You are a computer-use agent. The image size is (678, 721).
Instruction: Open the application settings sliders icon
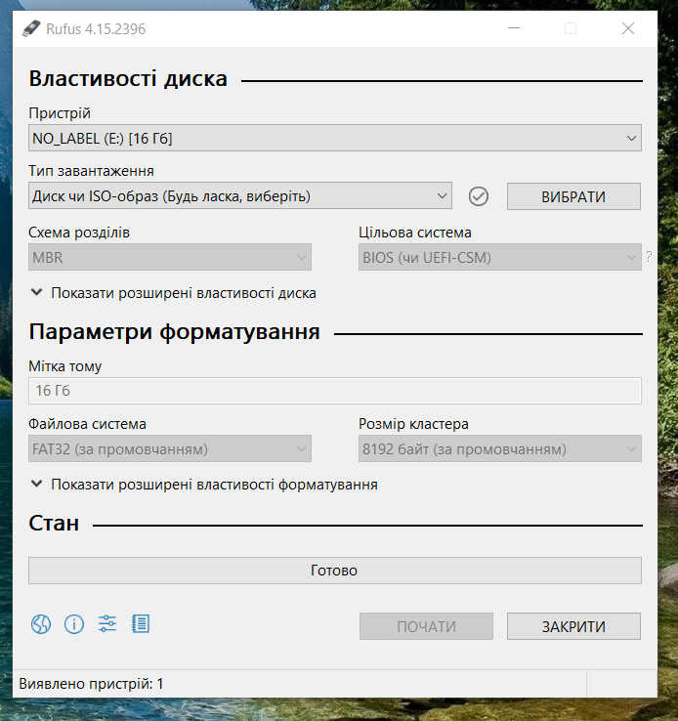[x=107, y=624]
